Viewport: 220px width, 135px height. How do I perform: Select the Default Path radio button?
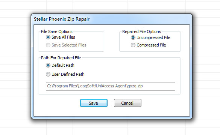(x=48, y=65)
